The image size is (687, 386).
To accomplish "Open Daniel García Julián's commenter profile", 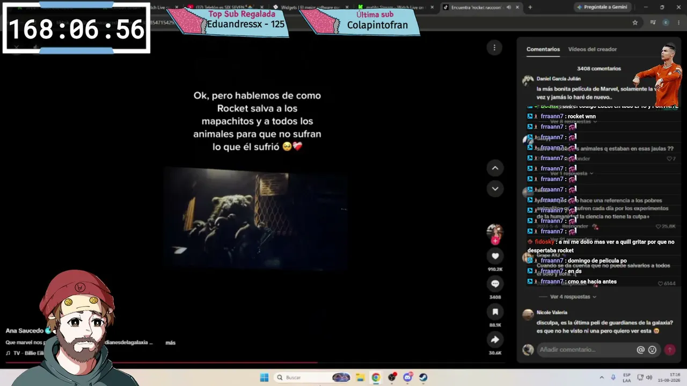I will point(558,79).
